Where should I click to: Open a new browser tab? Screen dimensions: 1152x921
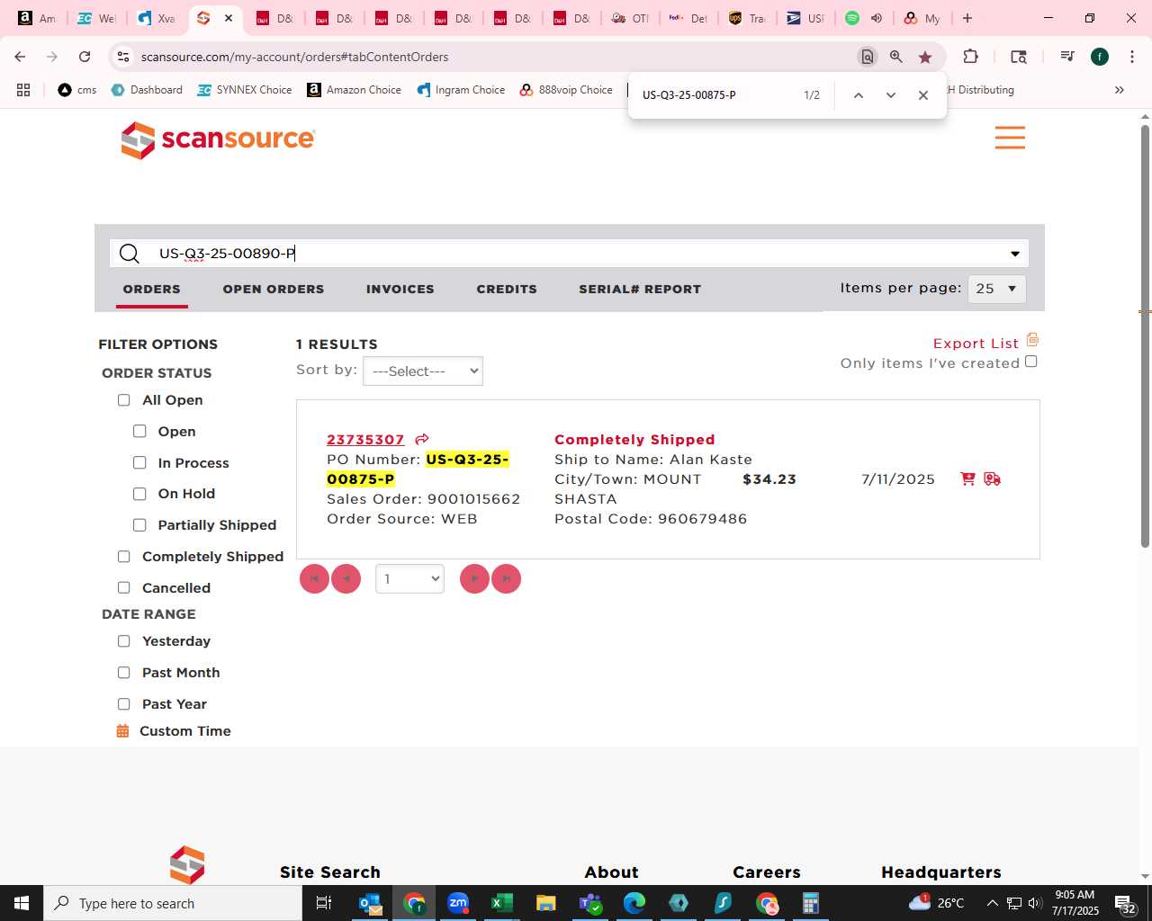[x=967, y=18]
